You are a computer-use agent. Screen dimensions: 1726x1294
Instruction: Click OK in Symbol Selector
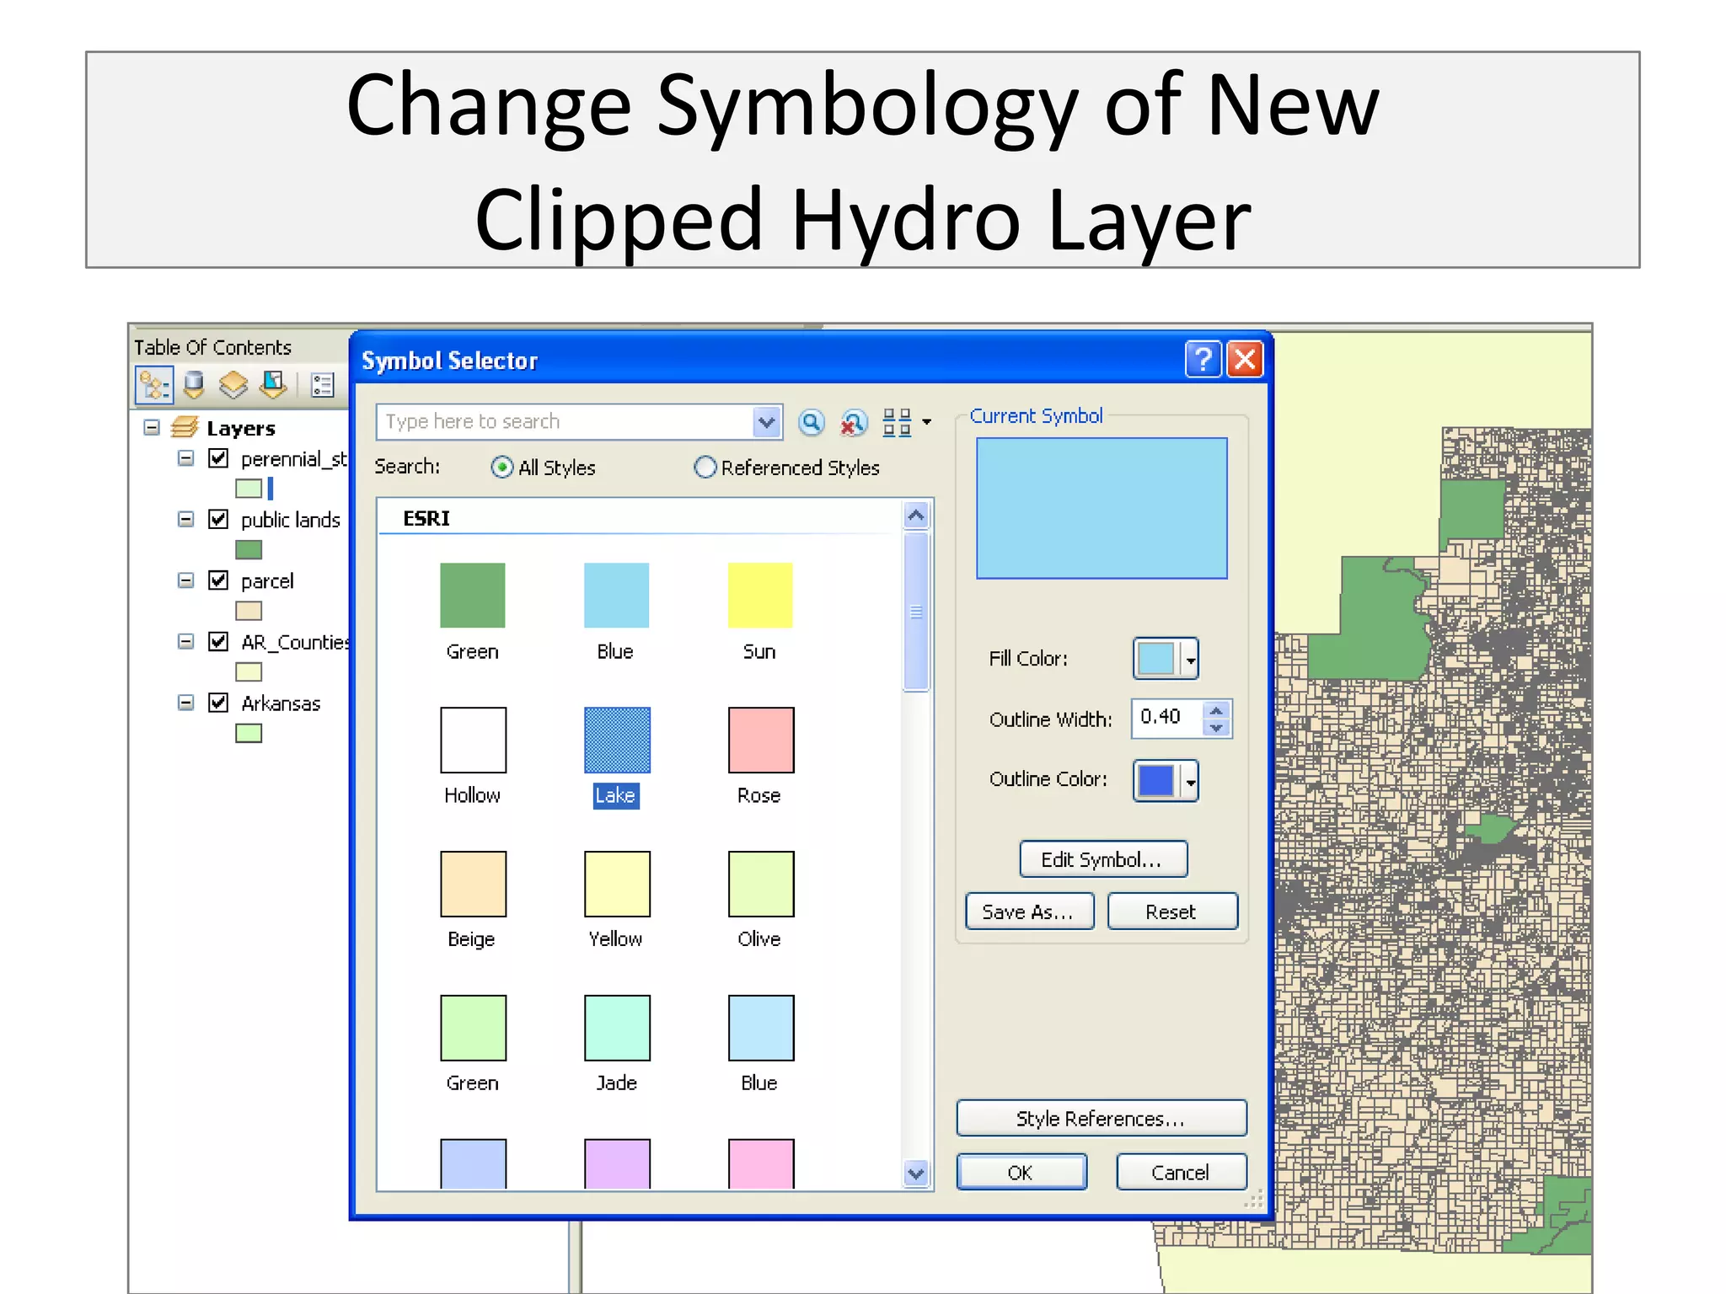coord(1021,1172)
